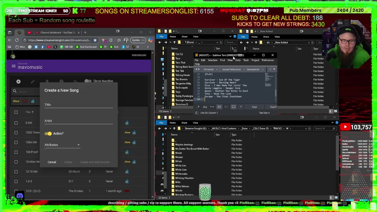377x212 pixels.
Task: Expand address history dropdown in W explorer
Action: click(x=306, y=128)
